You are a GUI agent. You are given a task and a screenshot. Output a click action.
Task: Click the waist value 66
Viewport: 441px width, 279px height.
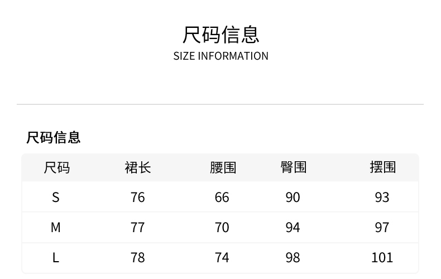[222, 198]
